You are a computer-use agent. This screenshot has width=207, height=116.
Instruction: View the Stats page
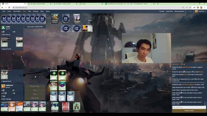[42, 11]
